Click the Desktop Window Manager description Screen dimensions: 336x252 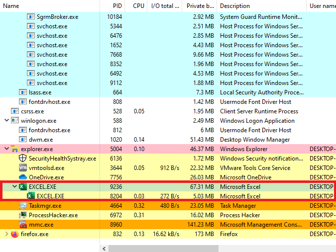tap(255, 140)
